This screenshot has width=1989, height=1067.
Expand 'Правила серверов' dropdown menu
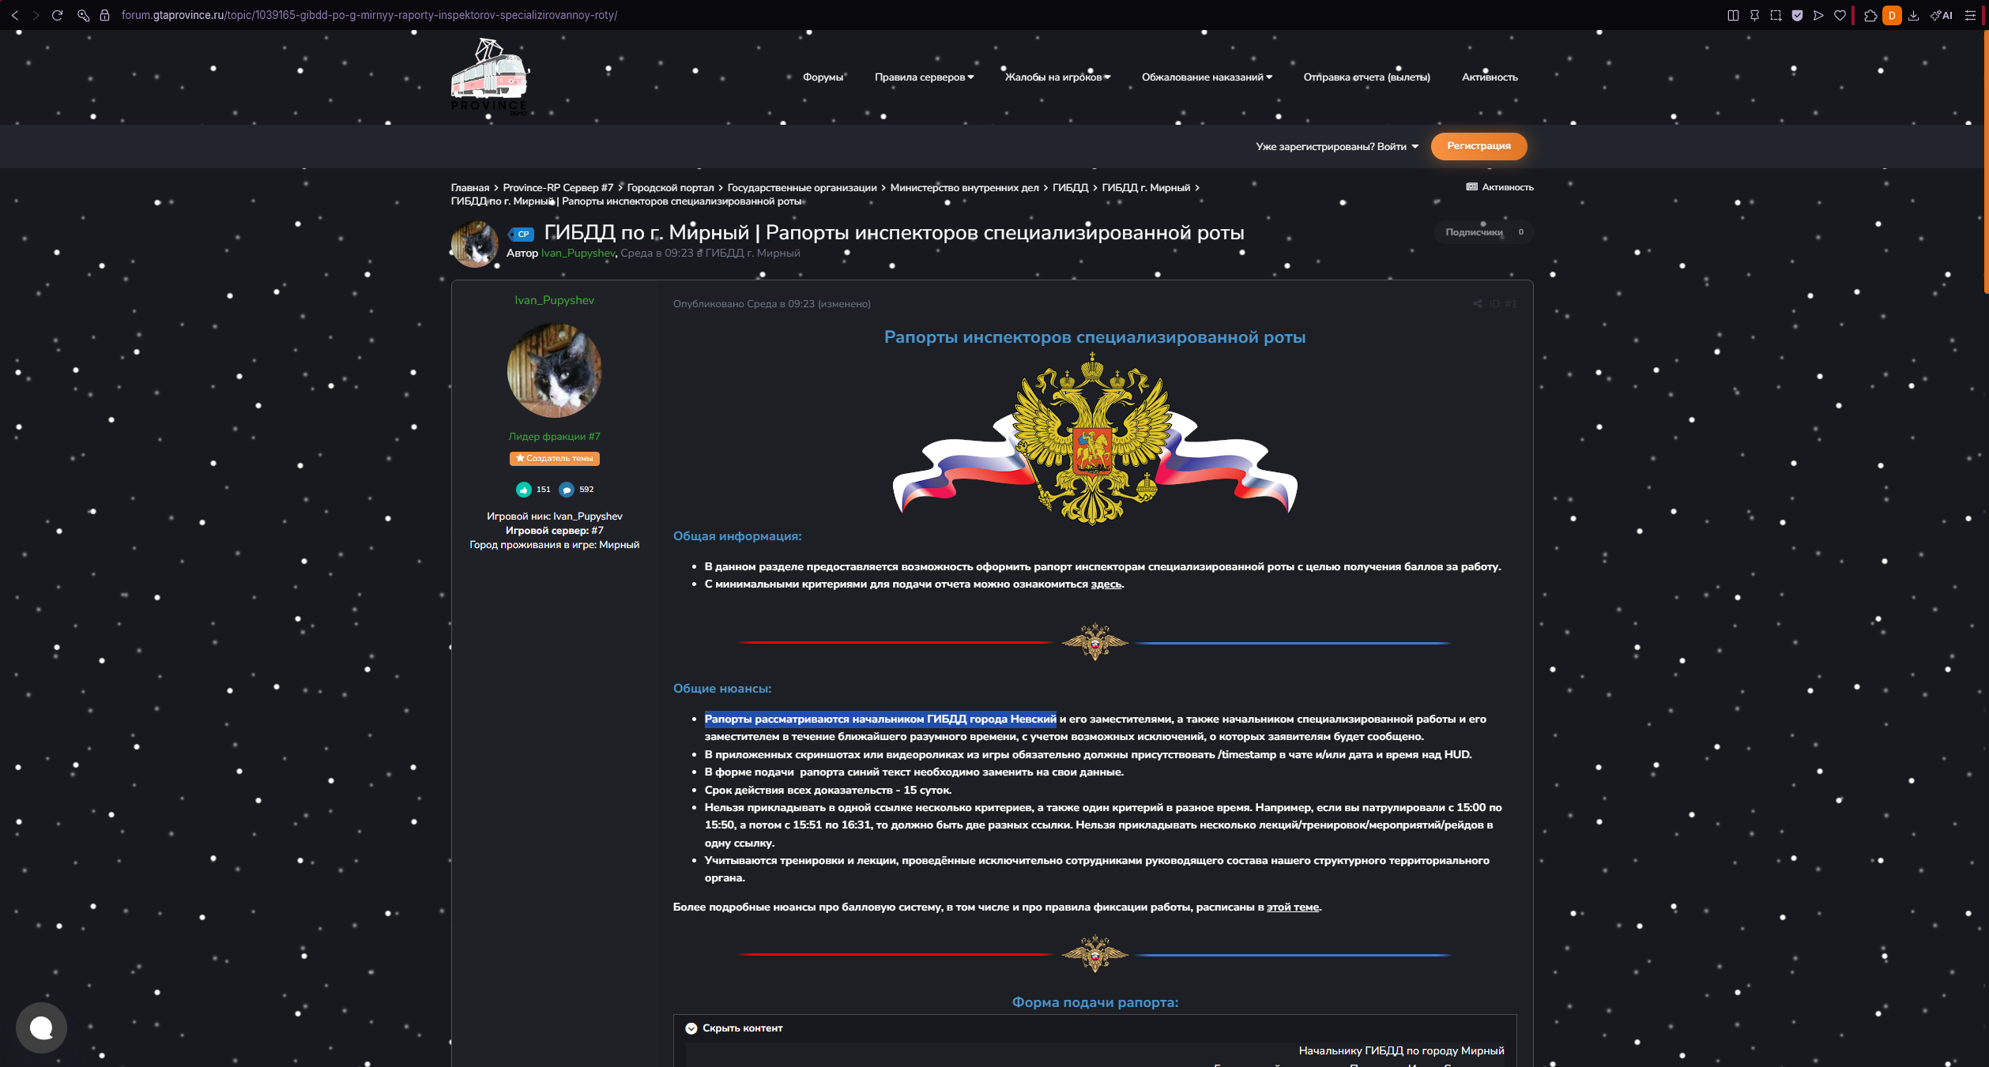924,77
